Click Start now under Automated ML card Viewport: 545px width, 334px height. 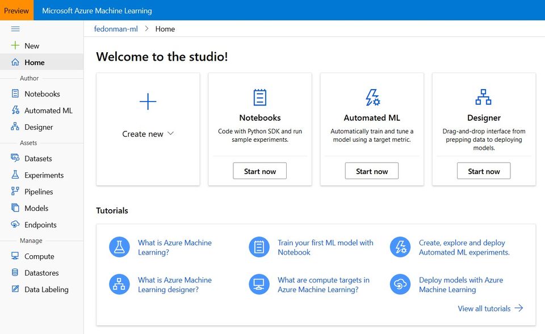click(371, 171)
